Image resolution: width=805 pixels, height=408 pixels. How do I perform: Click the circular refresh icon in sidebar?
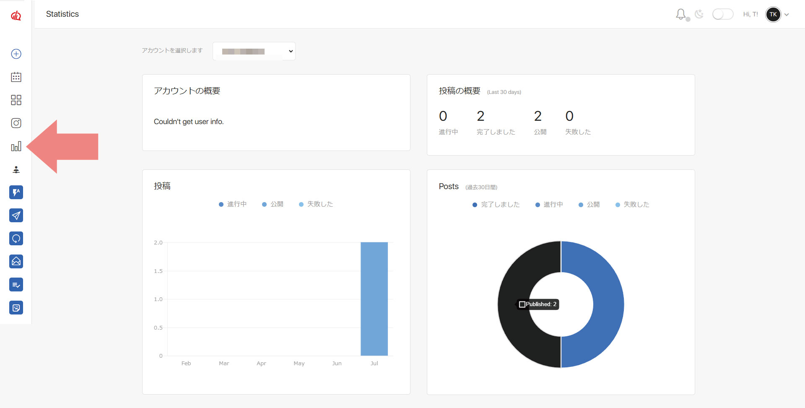[x=16, y=239]
